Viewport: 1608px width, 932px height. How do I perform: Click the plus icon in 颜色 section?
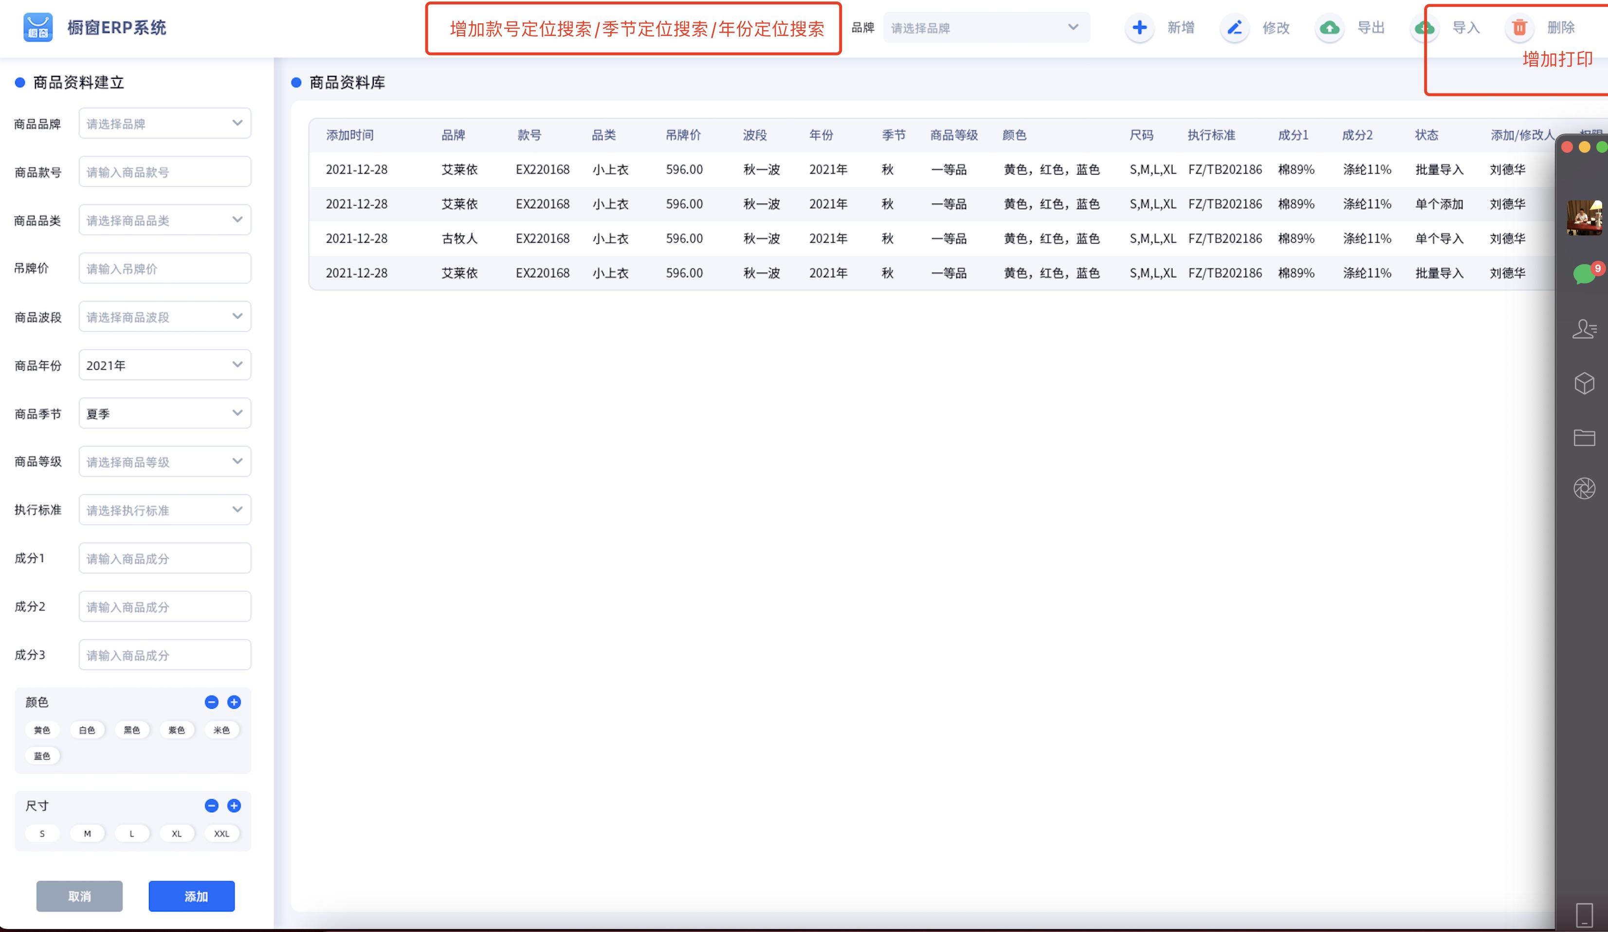pyautogui.click(x=234, y=702)
